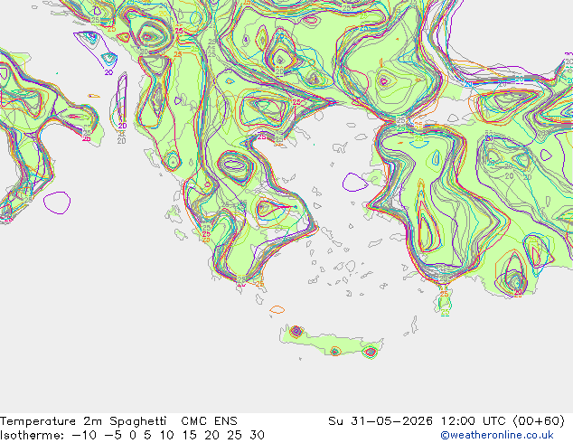Click the "12:00 UTC" time text
The height and width of the screenshot is (443, 573).
pos(474,421)
